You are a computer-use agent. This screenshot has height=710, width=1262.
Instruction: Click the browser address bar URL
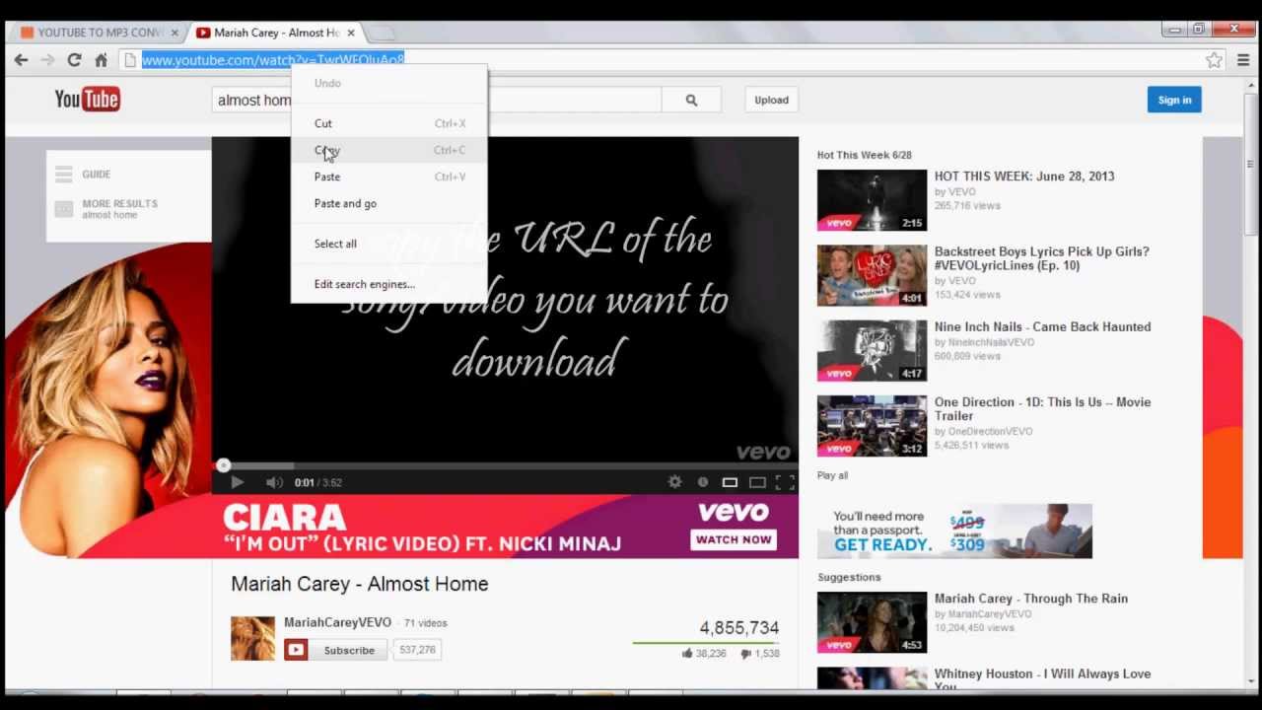pyautogui.click(x=273, y=60)
